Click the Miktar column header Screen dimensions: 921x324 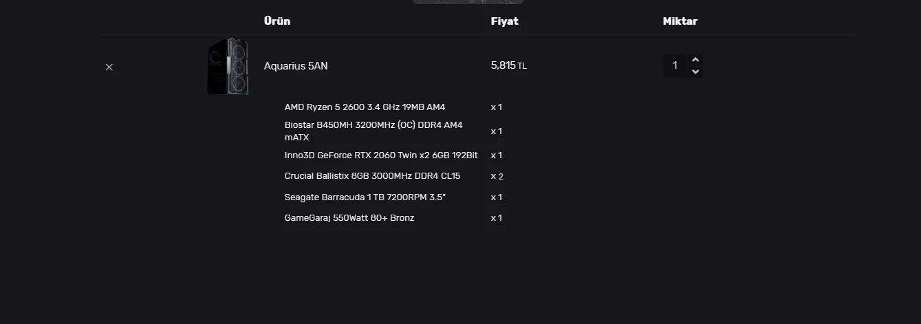pos(680,21)
